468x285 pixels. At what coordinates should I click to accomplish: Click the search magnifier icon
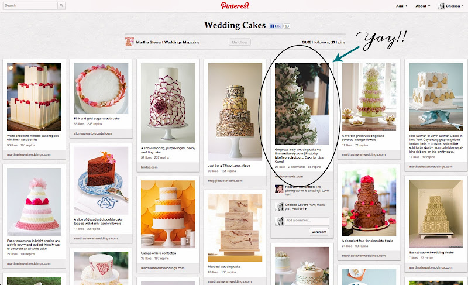click(x=61, y=5)
